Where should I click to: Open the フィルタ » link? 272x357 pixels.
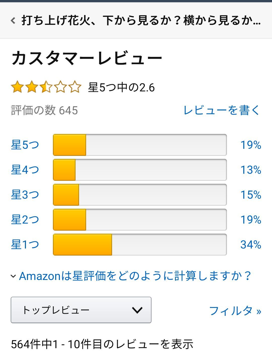(x=235, y=311)
